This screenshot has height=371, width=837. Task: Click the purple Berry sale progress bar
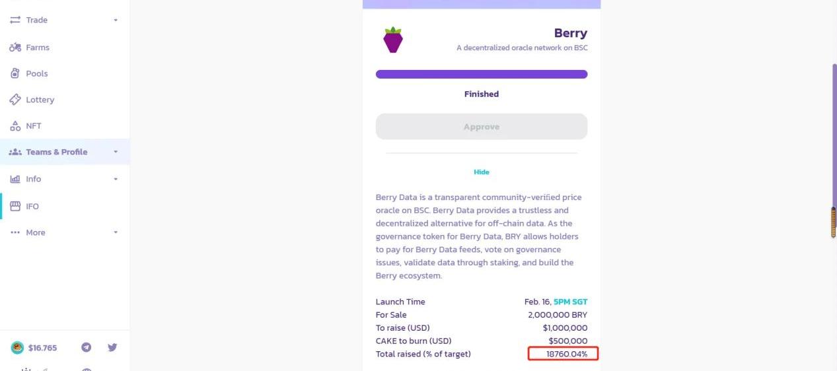pos(481,75)
